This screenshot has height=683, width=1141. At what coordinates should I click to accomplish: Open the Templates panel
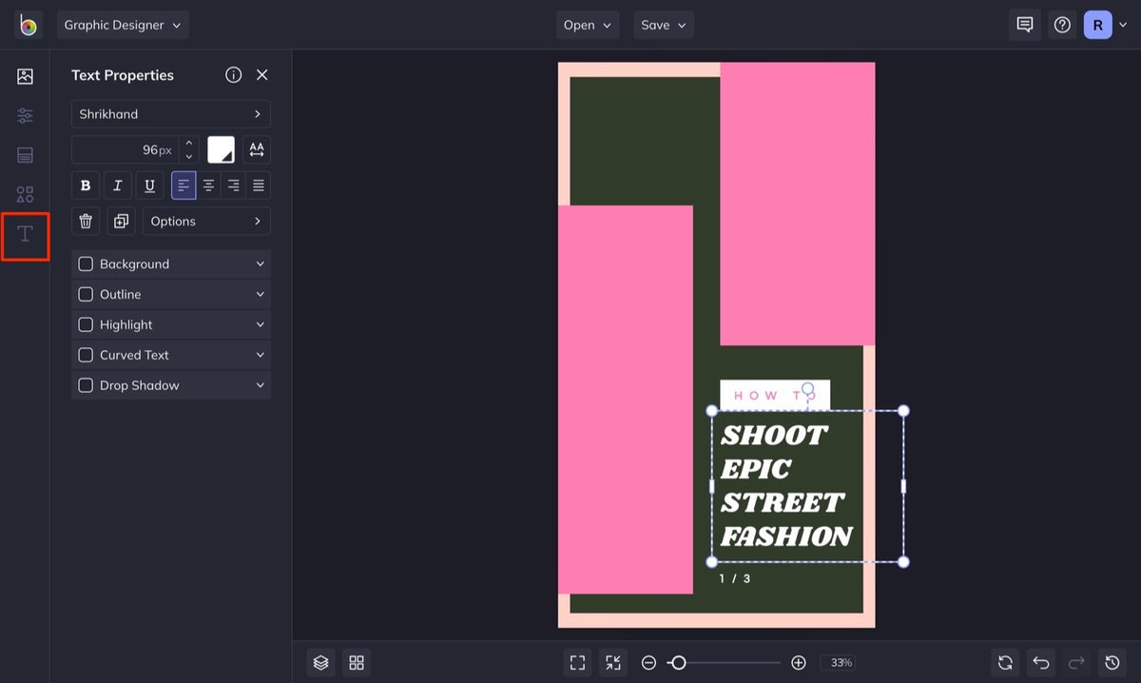tap(25, 154)
